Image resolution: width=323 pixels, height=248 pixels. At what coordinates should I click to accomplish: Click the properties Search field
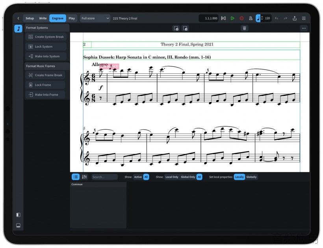coord(105,177)
